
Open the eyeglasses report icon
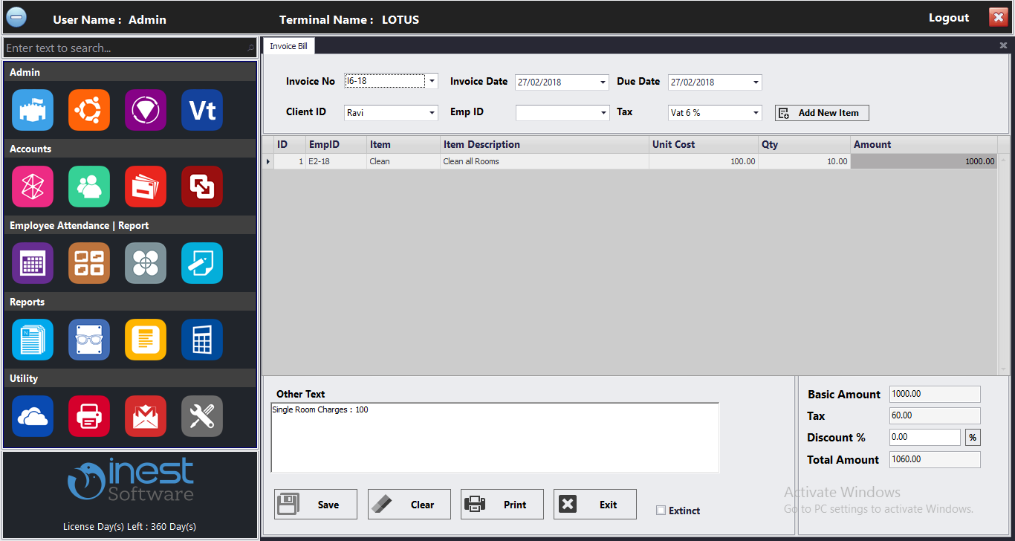(x=89, y=340)
